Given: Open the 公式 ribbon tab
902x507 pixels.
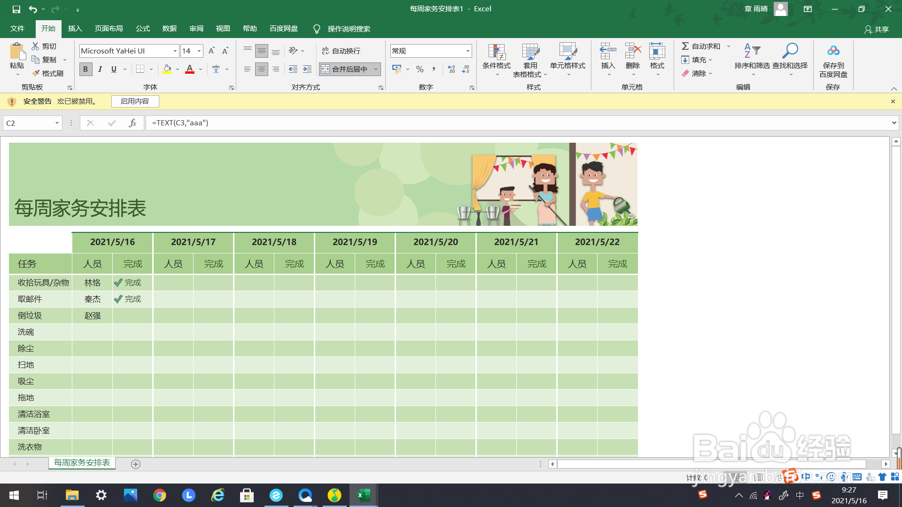Looking at the screenshot, I should pyautogui.click(x=142, y=29).
